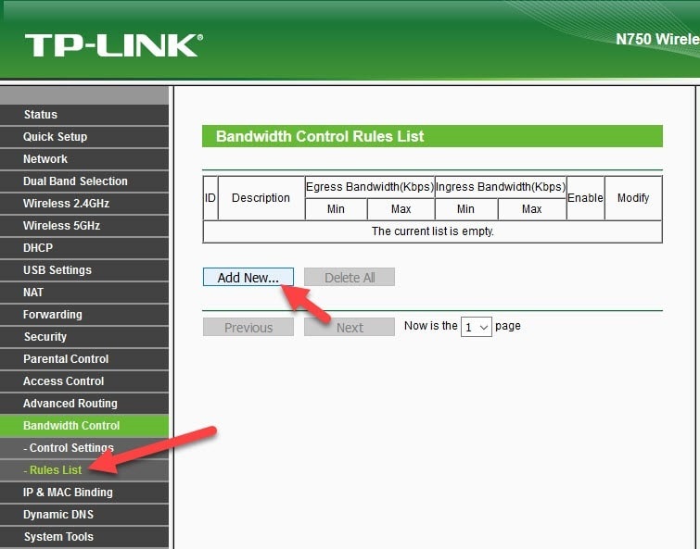Go to the Network section
This screenshot has height=549, width=700.
(45, 159)
